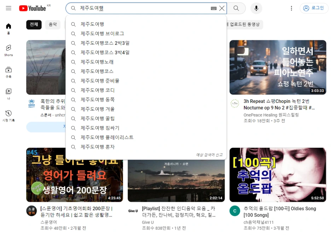Click the OnePeace Healing channel avatar
Image resolution: width=331 pixels, height=235 pixels.
point(234,104)
